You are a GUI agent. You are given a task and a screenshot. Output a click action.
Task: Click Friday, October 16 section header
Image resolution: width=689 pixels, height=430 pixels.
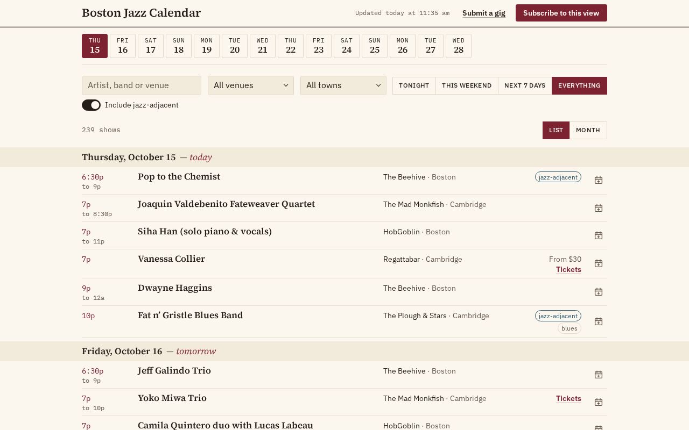point(344,352)
